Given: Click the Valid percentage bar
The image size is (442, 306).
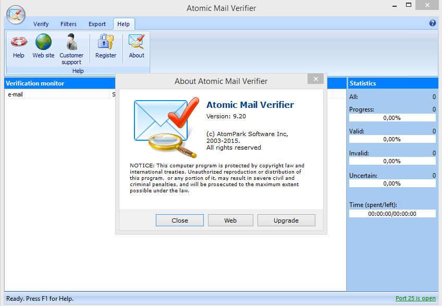Looking at the screenshot, I should pos(392,139).
